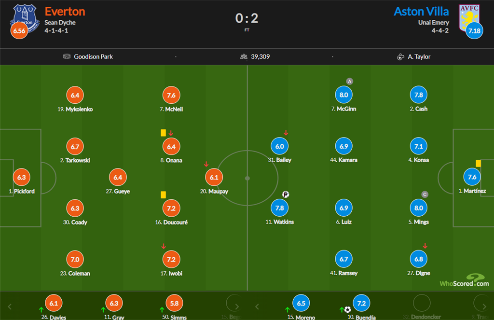Click the attendance crowd icon
The height and width of the screenshot is (320, 494).
tap(244, 56)
